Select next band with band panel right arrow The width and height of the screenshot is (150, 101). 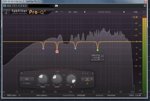coord(88,73)
